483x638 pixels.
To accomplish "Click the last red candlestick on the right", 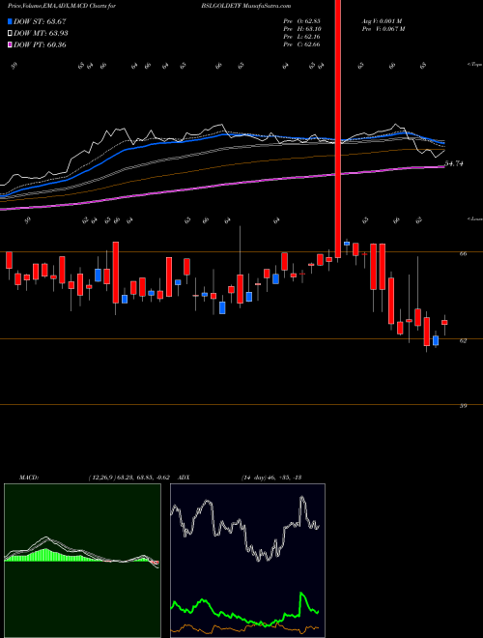I will 444,322.
